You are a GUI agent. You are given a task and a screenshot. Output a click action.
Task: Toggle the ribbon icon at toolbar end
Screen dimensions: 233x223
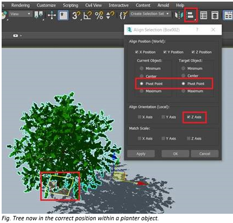tap(228, 15)
